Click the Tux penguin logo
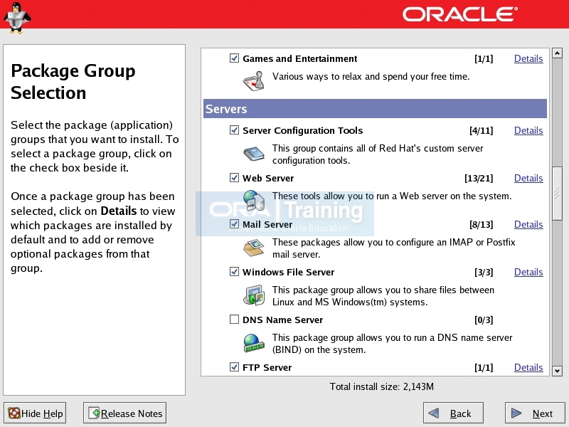 pos(17,17)
